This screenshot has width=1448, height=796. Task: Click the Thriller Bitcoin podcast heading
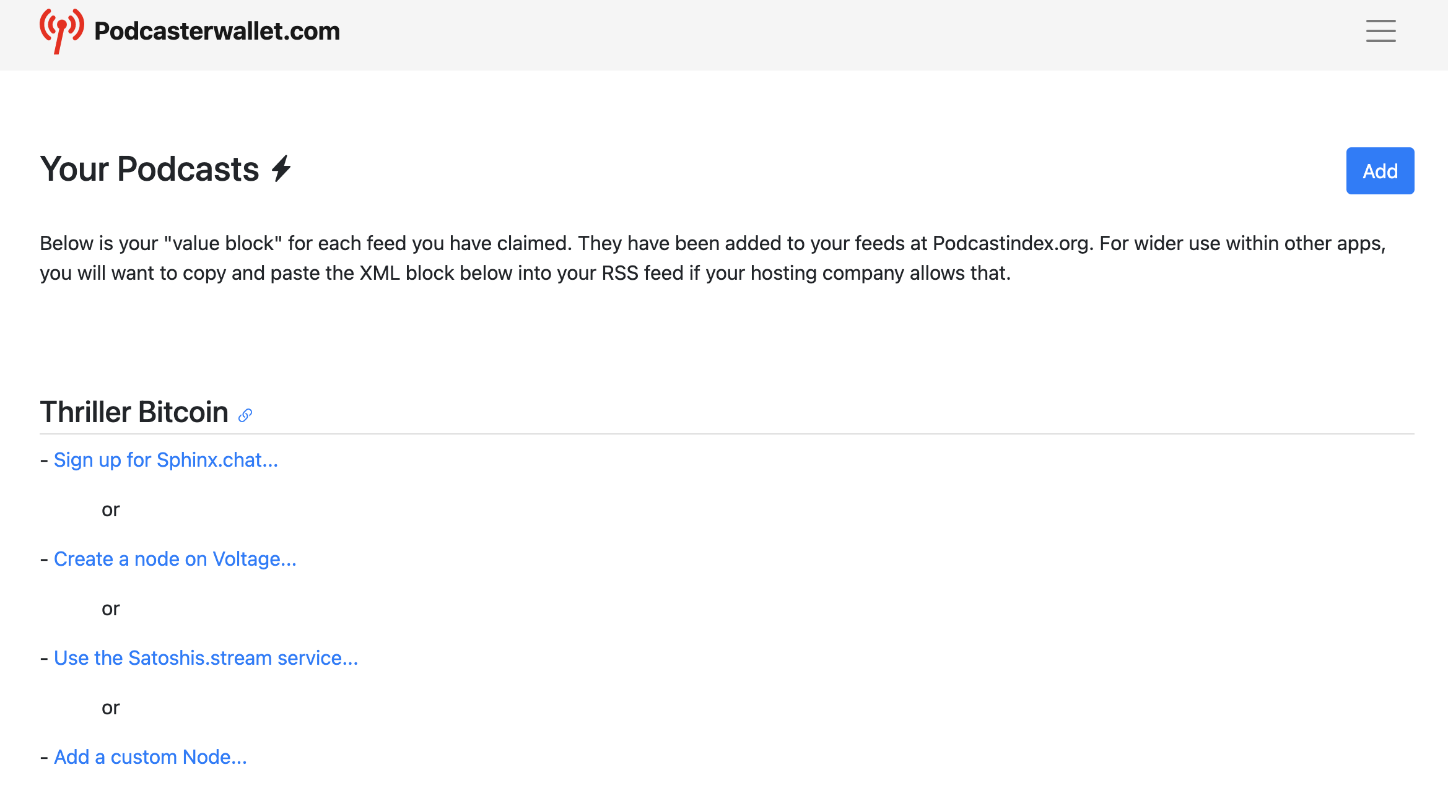[x=134, y=412]
